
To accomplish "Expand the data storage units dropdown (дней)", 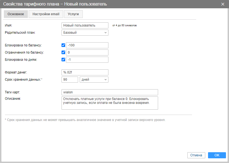I will 94,80.
